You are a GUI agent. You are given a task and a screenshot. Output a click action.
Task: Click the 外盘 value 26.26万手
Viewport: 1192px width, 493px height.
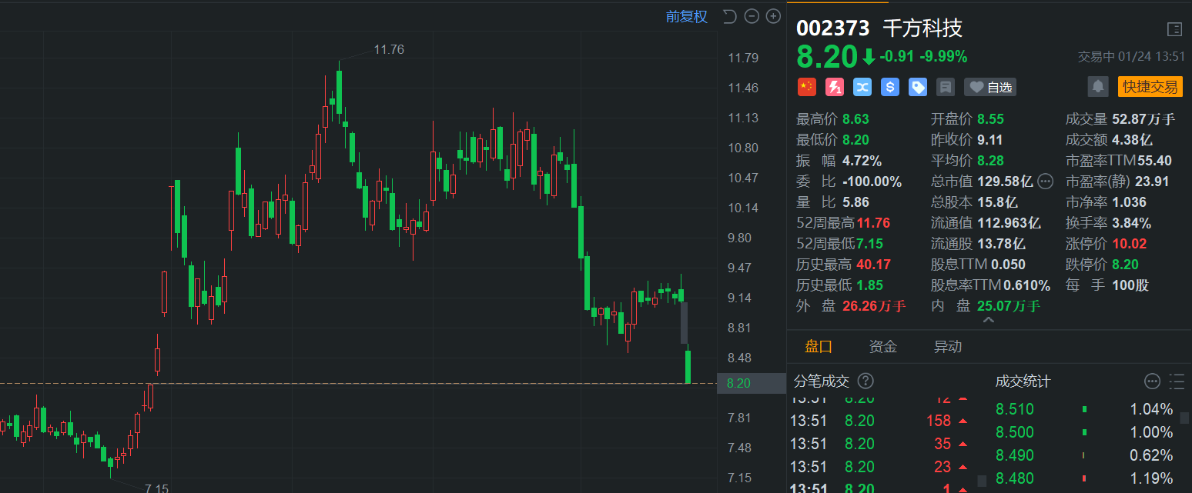coord(874,306)
